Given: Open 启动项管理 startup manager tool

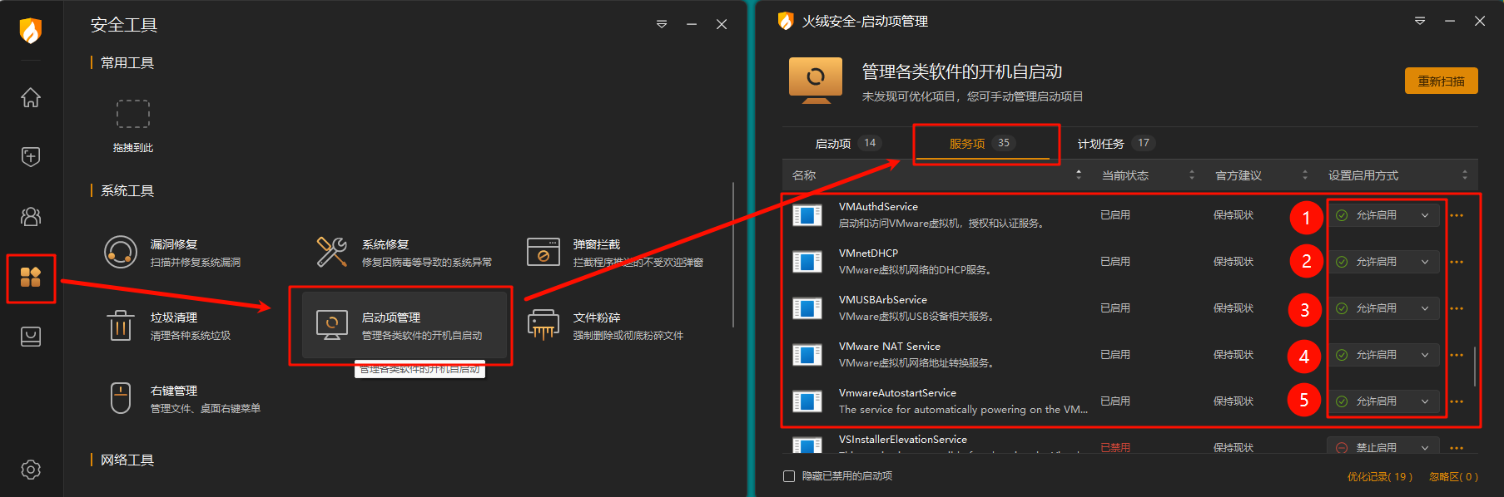Looking at the screenshot, I should click(x=405, y=325).
